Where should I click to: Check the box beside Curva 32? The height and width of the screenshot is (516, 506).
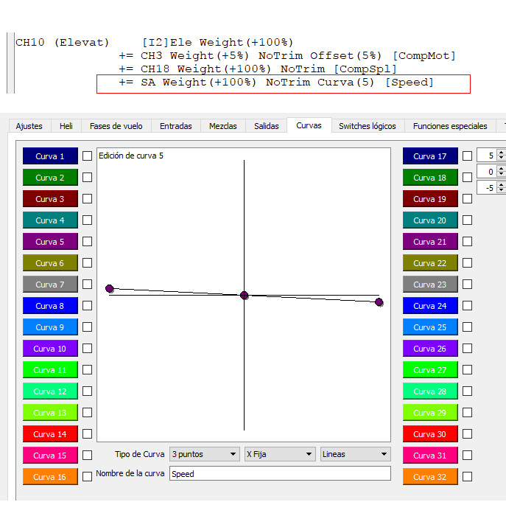(x=467, y=477)
